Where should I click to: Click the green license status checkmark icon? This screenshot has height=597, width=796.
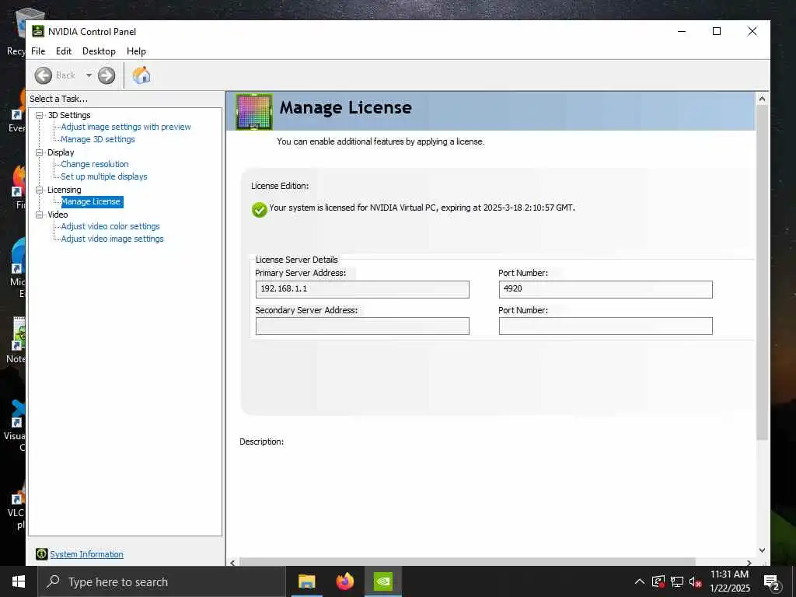click(x=260, y=209)
